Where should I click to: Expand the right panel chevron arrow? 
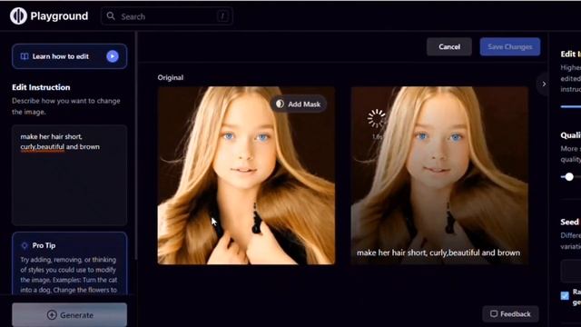tap(544, 84)
